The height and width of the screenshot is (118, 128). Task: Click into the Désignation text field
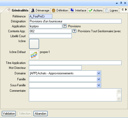tap(75, 21)
